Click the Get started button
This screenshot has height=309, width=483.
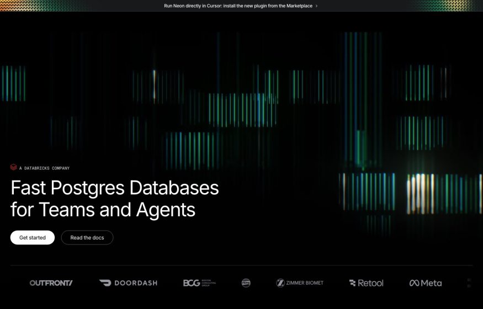click(x=33, y=238)
